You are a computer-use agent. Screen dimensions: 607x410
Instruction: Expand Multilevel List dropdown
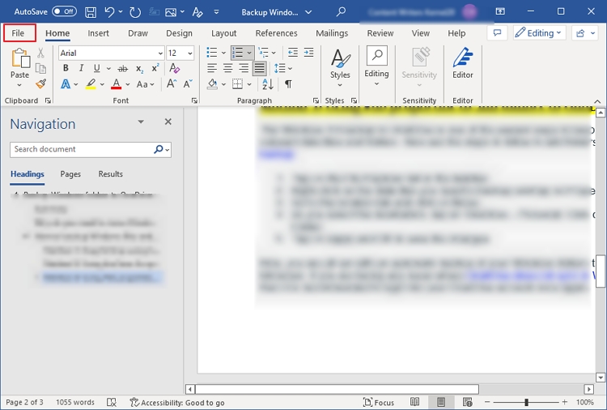click(x=274, y=53)
